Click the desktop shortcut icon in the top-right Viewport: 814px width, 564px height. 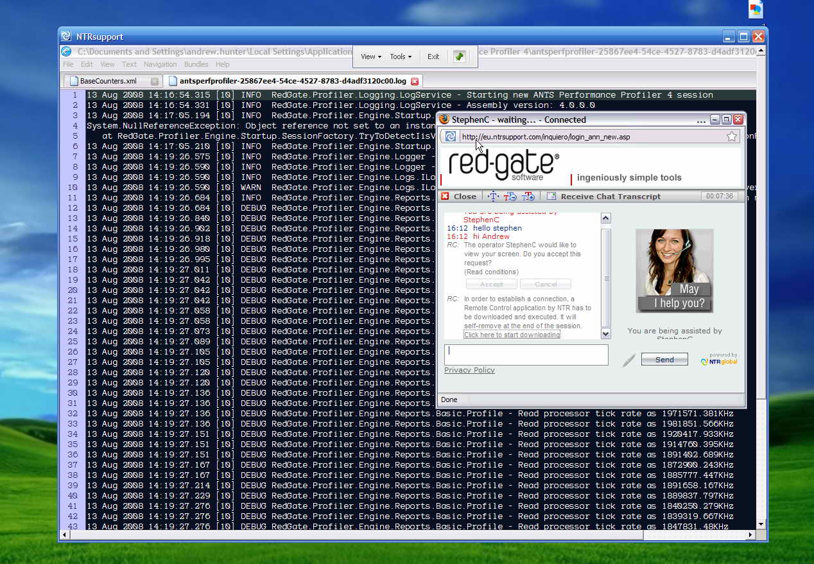click(x=756, y=8)
